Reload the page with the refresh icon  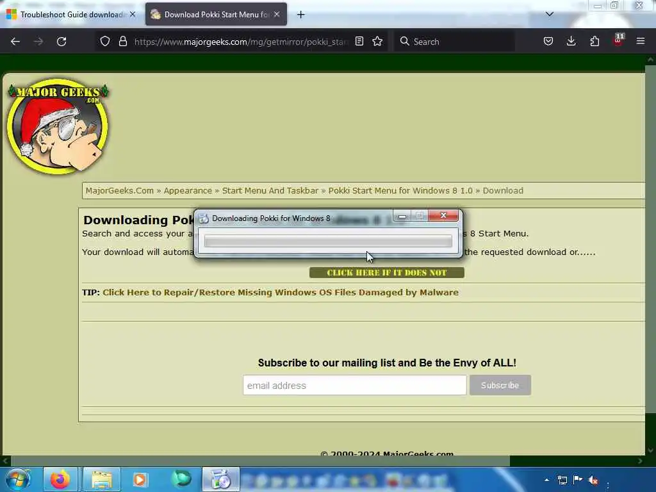(61, 42)
